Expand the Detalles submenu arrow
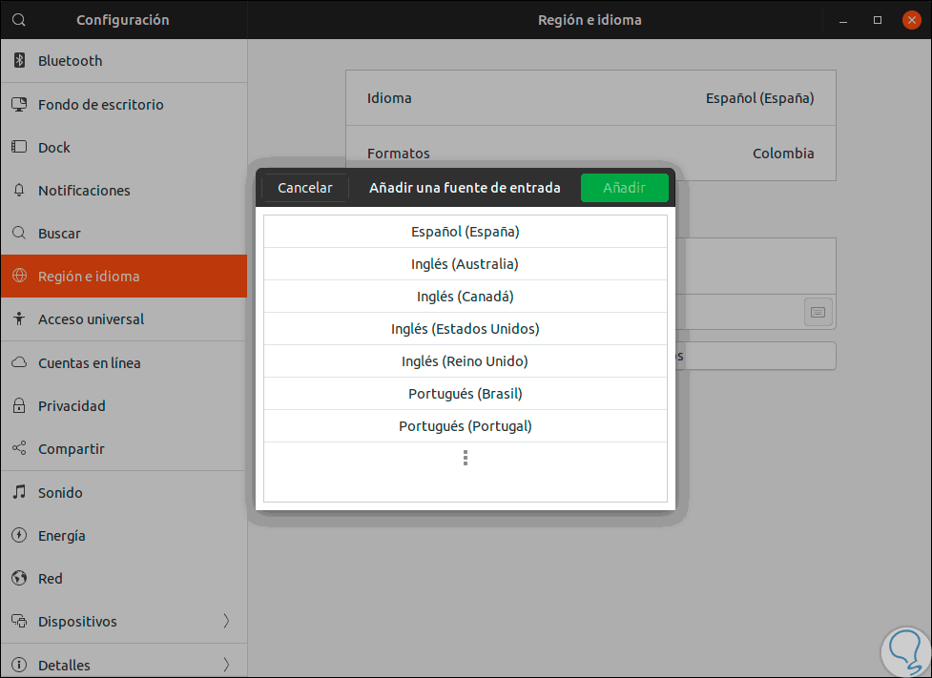Screen dimensions: 932x678 point(226,665)
